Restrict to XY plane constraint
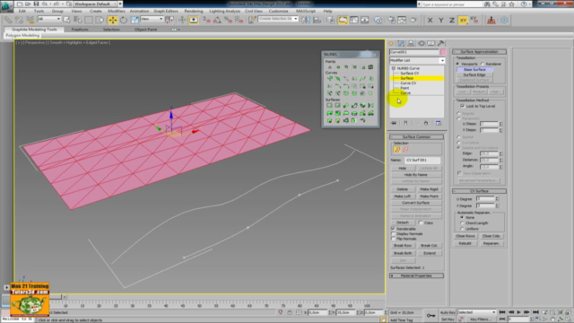Viewport: 574px width, 323px height. pyautogui.click(x=463, y=21)
